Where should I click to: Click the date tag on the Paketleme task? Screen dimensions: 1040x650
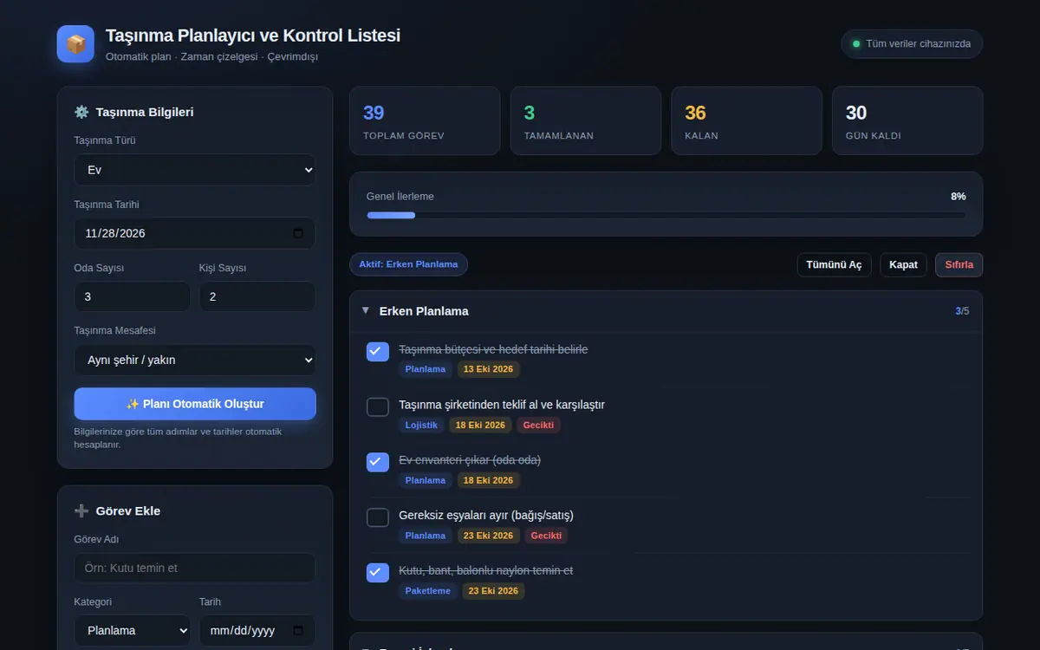493,591
